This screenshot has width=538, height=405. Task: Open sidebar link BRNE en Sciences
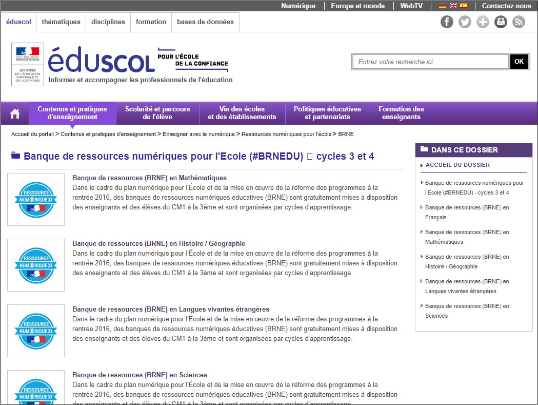click(x=467, y=311)
